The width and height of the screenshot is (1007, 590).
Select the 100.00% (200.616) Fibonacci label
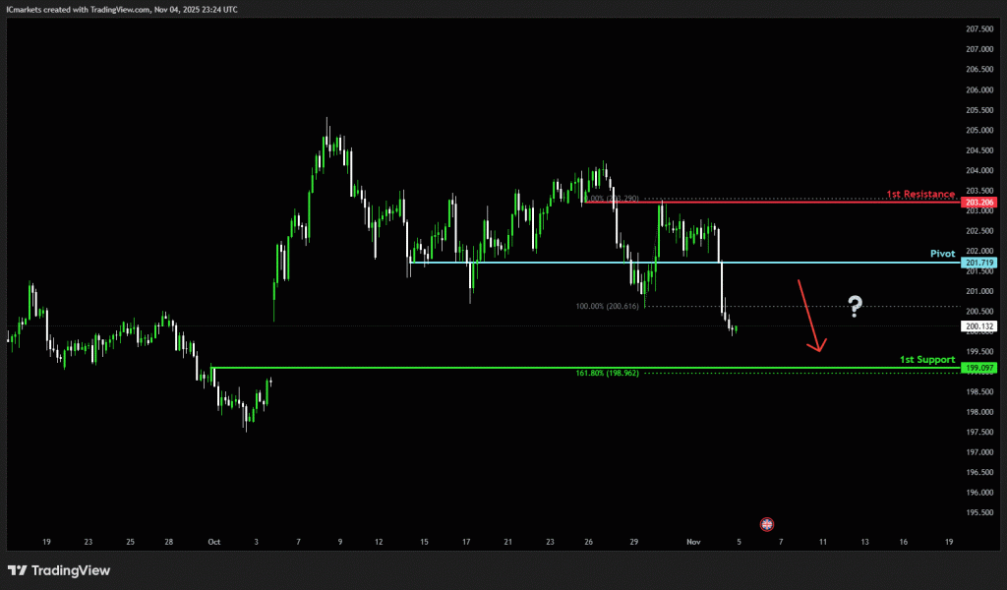607,307
